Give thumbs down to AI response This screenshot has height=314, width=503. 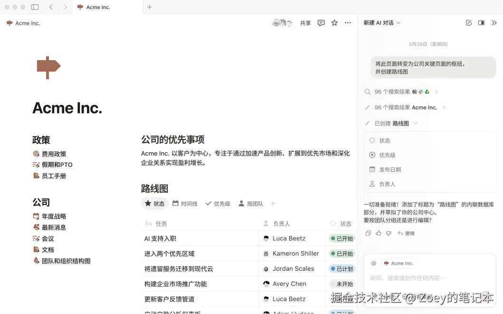(389, 233)
